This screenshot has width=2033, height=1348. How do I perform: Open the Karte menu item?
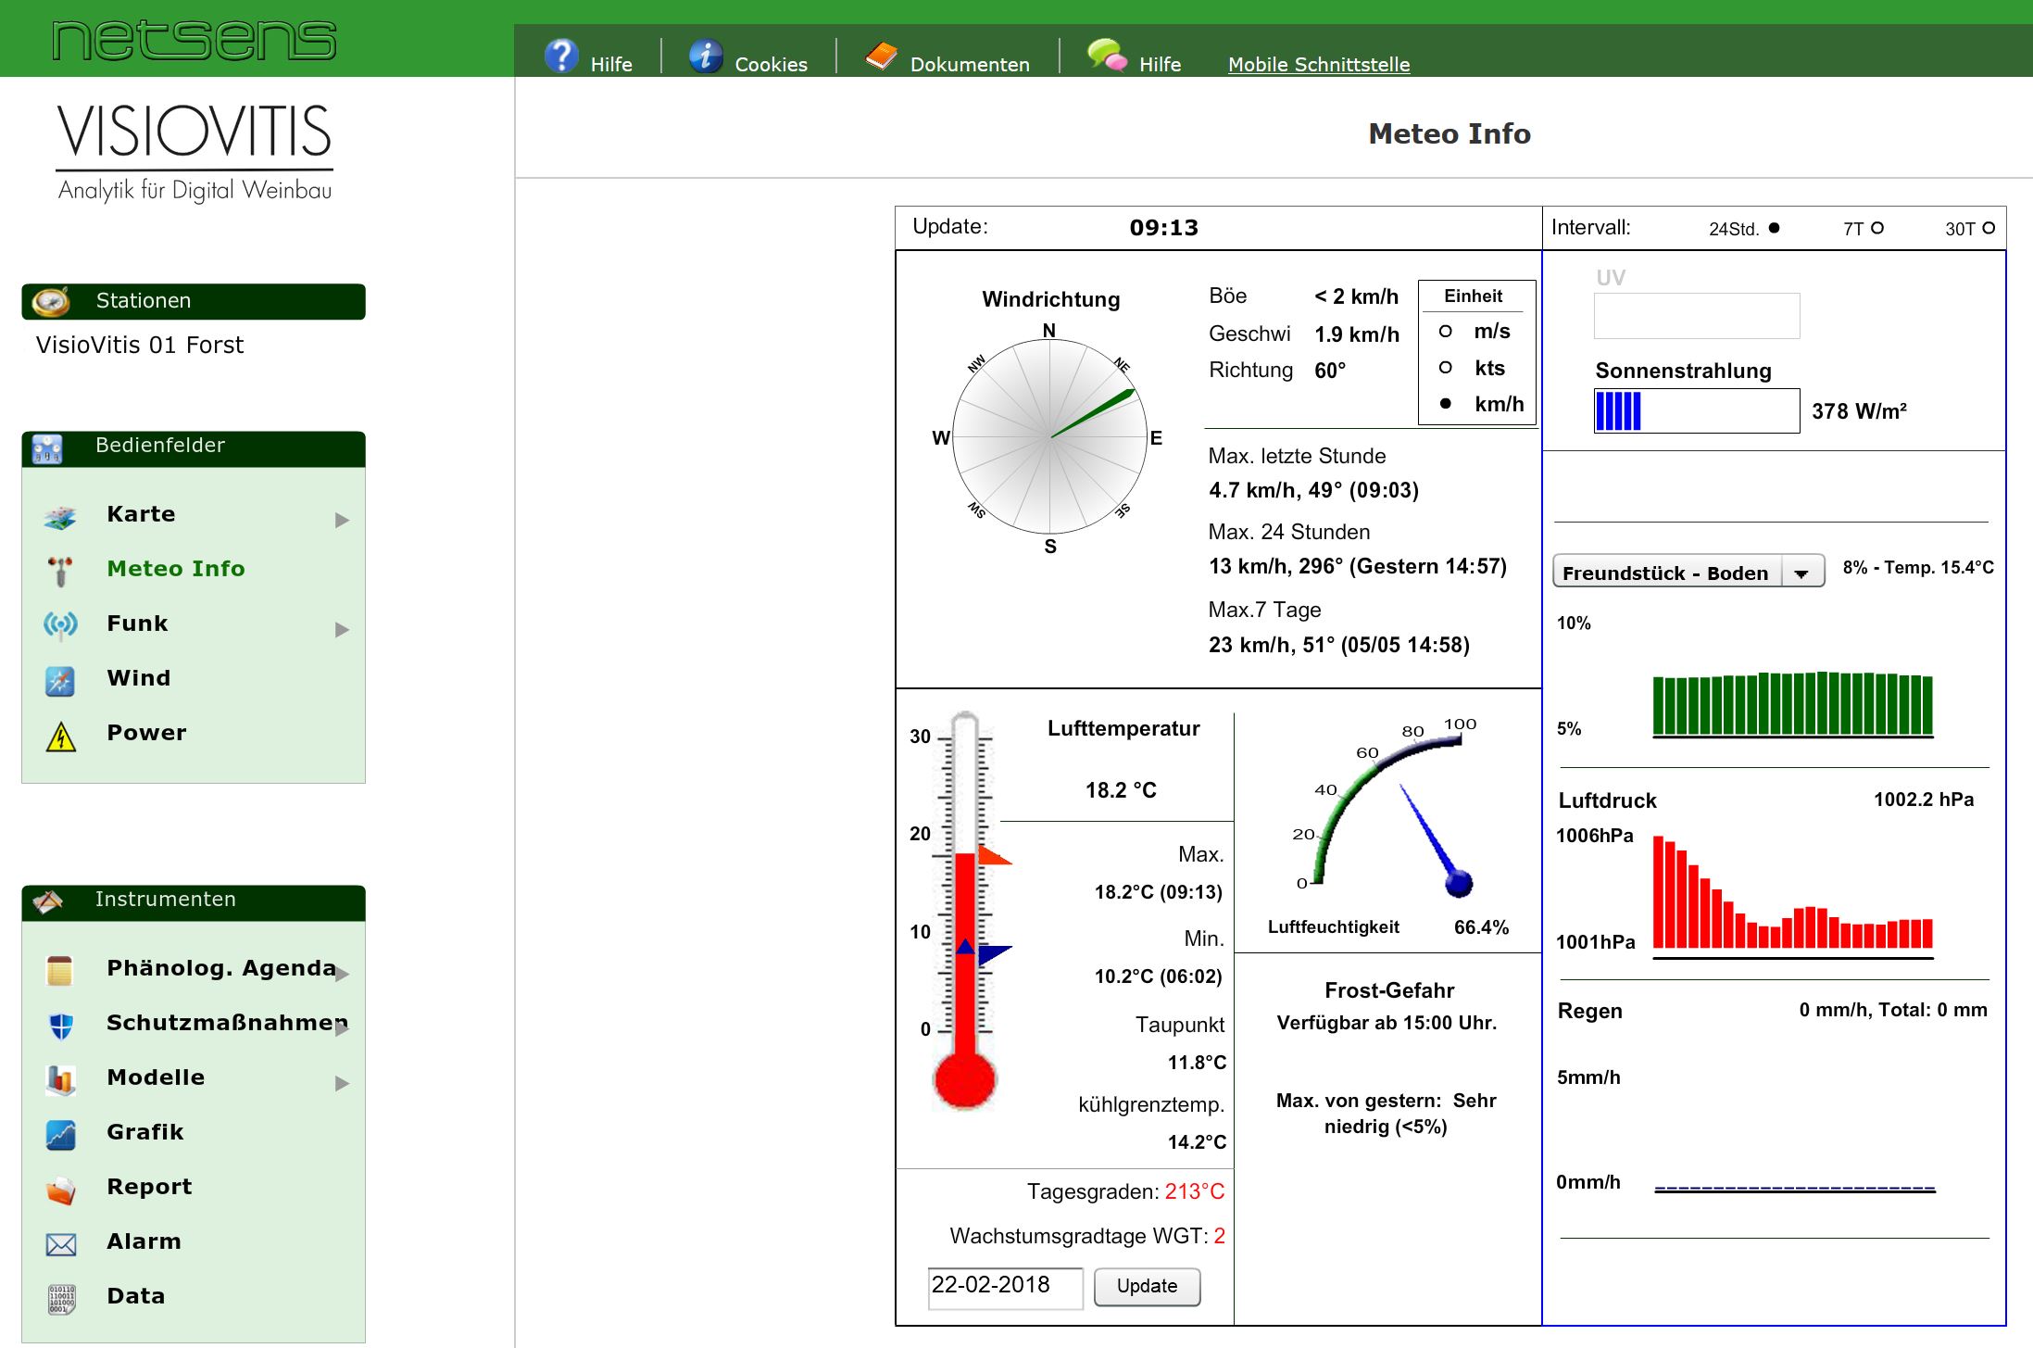click(141, 514)
